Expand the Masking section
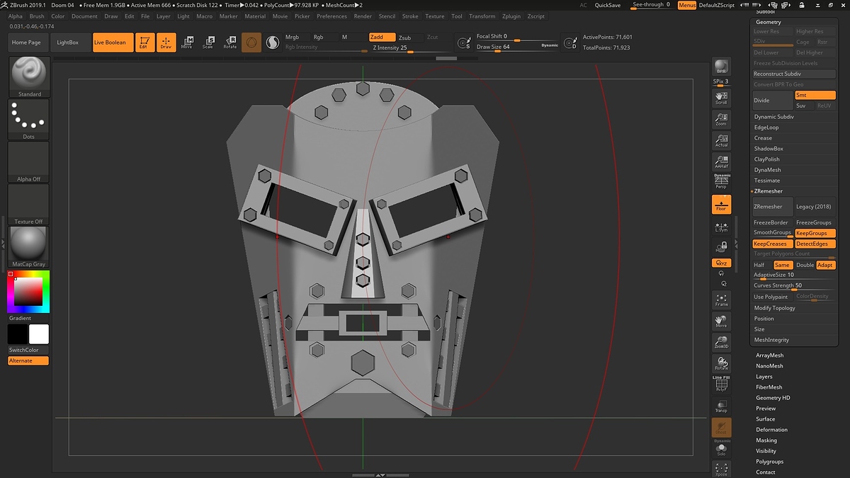Viewport: 850px width, 478px height. coord(766,440)
